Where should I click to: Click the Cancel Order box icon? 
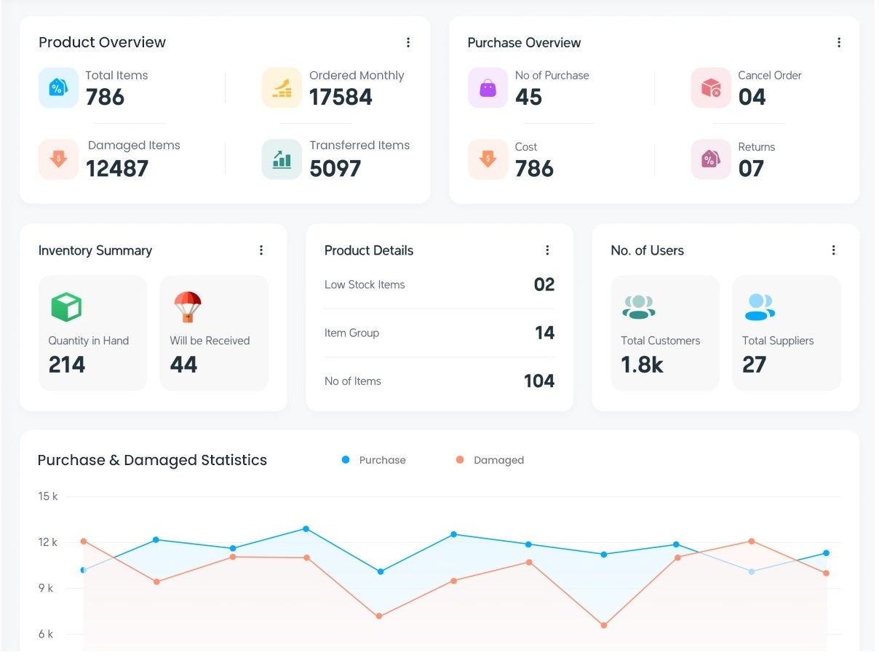pos(711,88)
